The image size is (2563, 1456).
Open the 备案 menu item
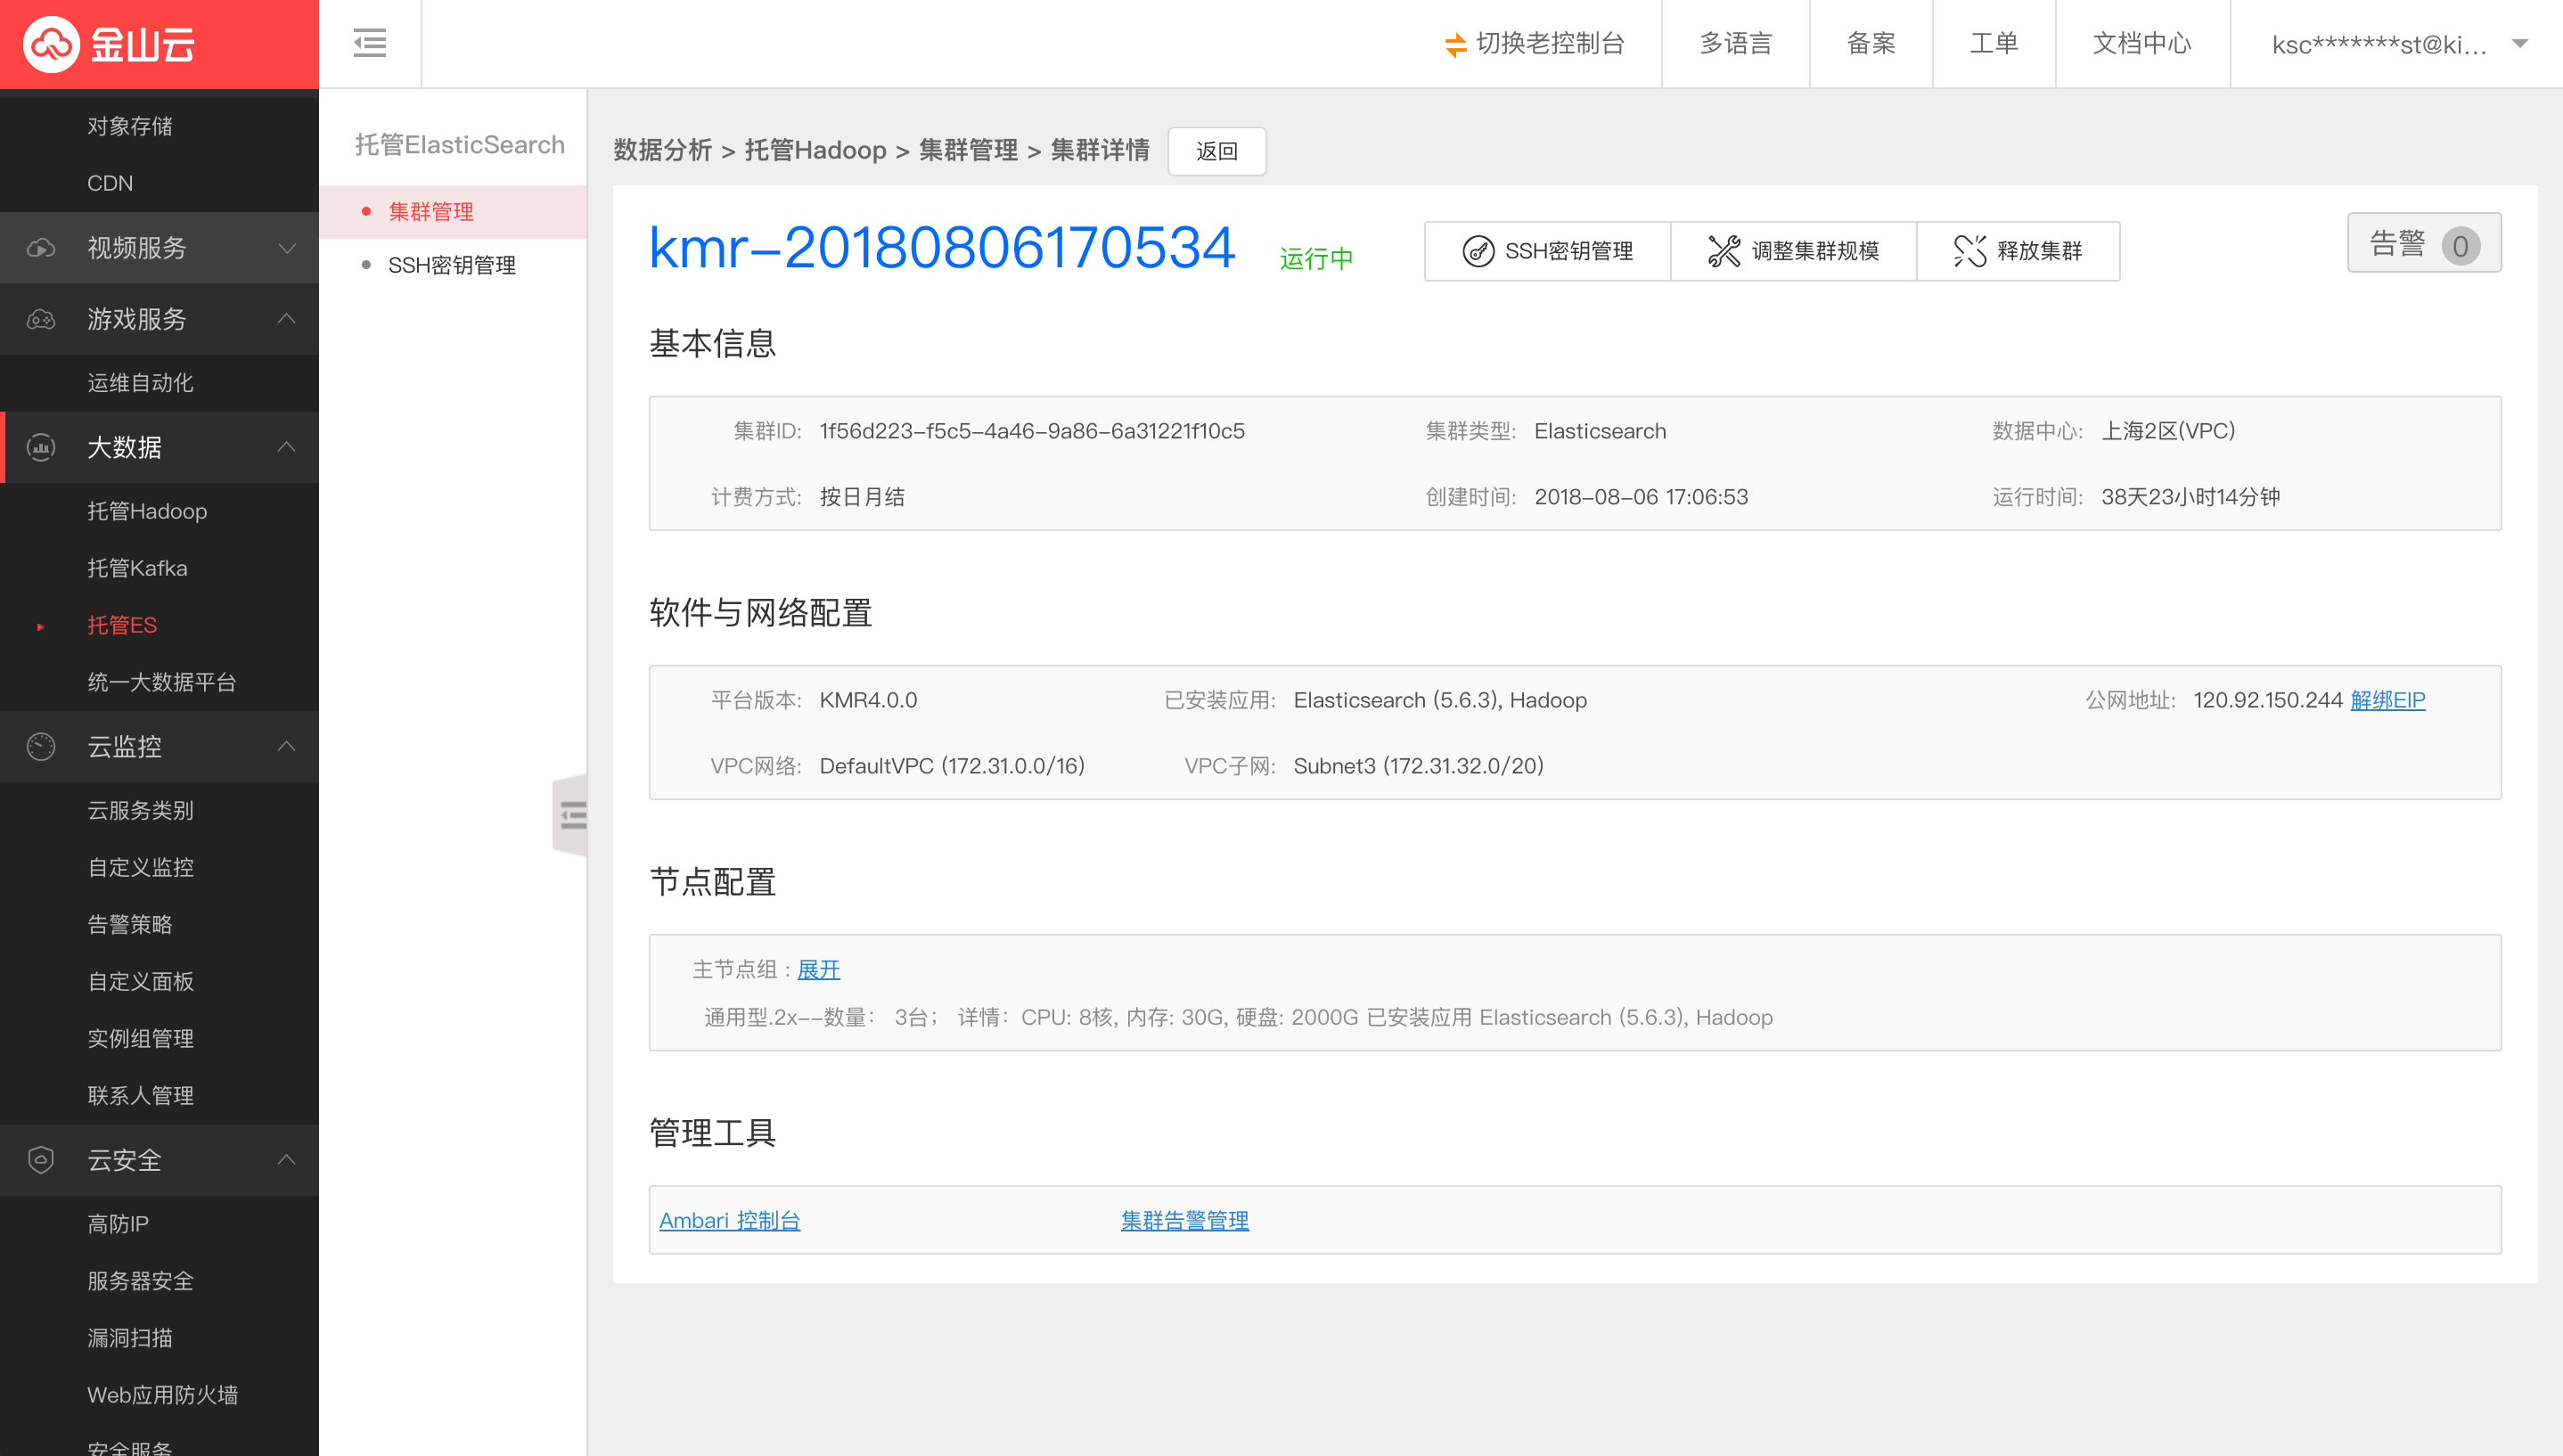coord(1871,44)
